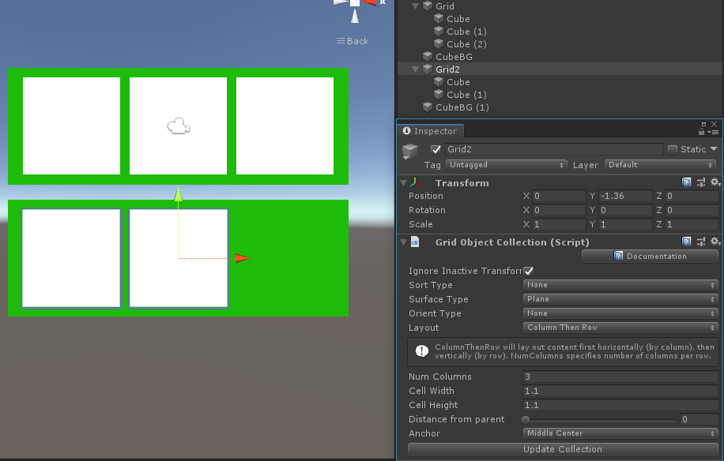Viewport: 724px width, 461px height.
Task: Toggle the Static checkbox
Action: click(673, 149)
